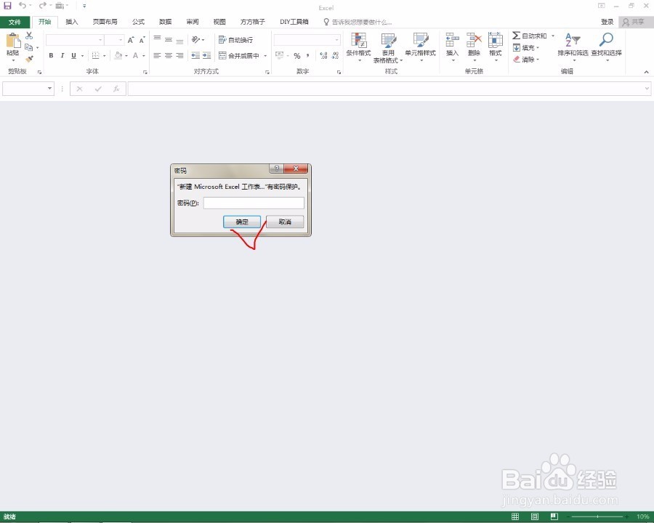
Task: Click the text orientation icon
Action: [195, 40]
